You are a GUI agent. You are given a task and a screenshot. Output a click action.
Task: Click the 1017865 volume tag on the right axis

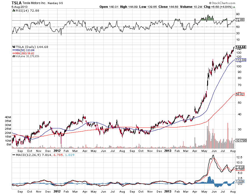[x=241, y=140]
